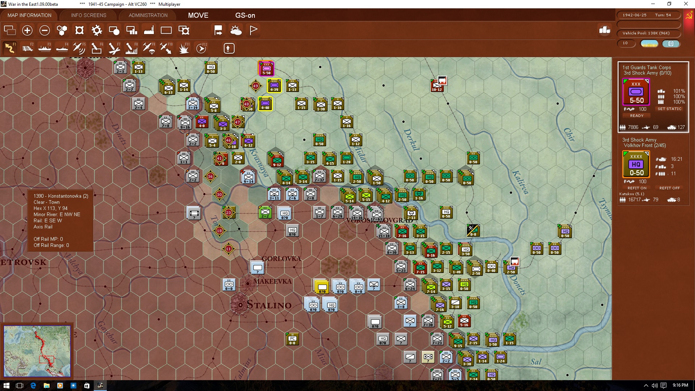
Task: Toggle the unit stack levels icon
Action: click(131, 30)
